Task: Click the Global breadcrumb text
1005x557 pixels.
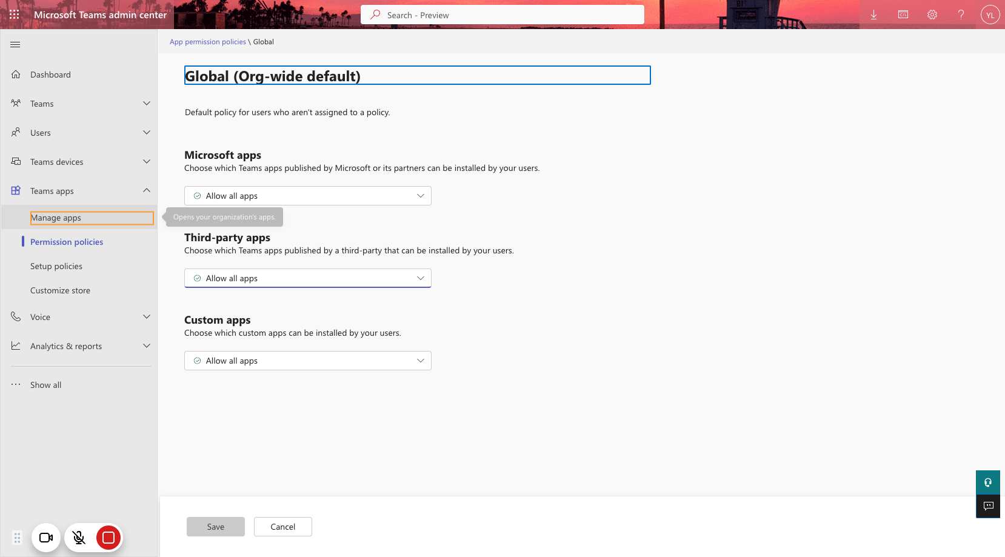Action: (x=264, y=42)
